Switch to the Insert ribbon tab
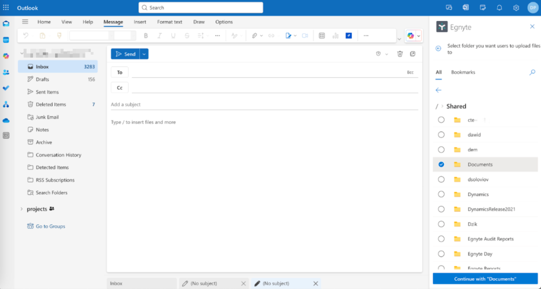Viewport: 541px width, 289px height. 140,22
